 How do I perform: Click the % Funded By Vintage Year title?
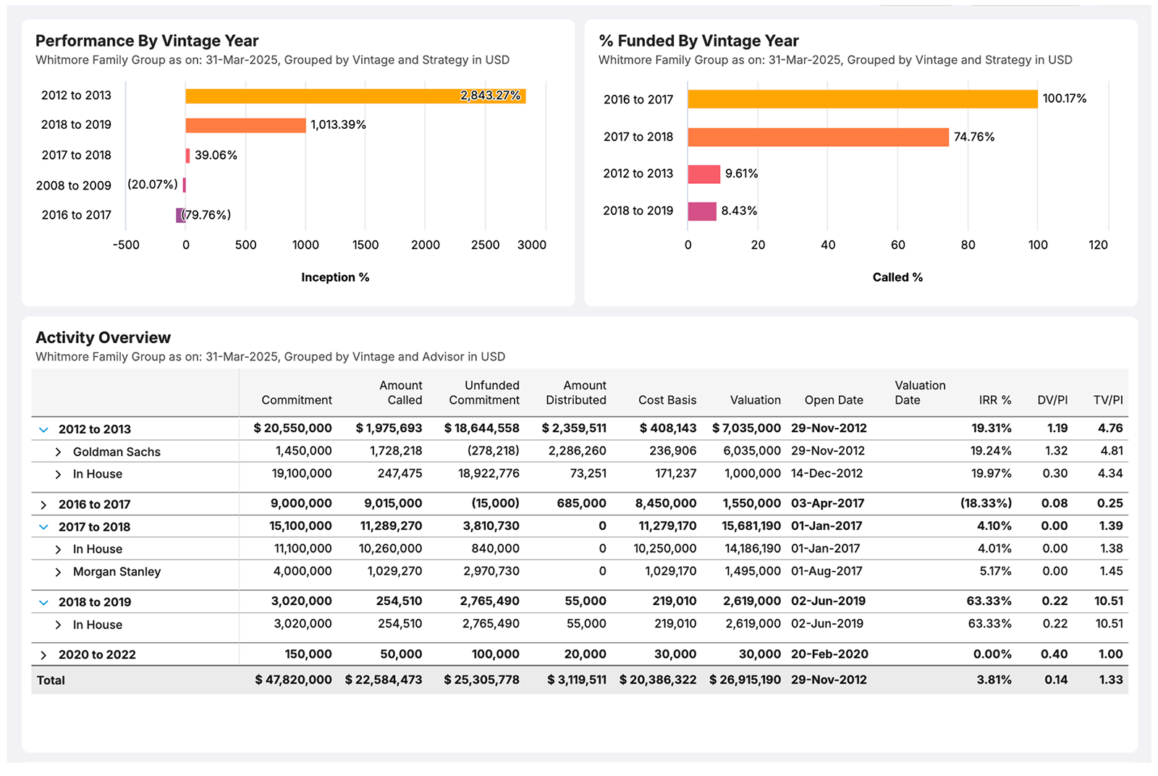coord(698,41)
